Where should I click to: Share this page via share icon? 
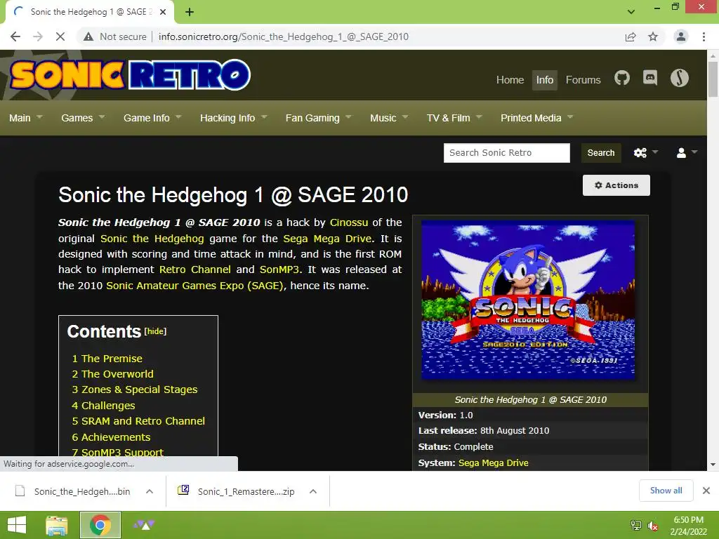[631, 36]
